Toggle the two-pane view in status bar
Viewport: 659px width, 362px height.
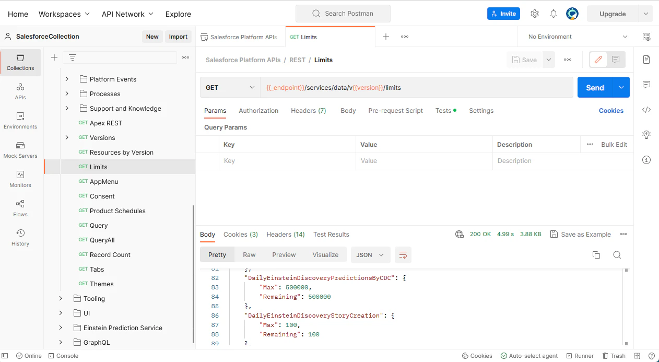pyautogui.click(x=637, y=356)
